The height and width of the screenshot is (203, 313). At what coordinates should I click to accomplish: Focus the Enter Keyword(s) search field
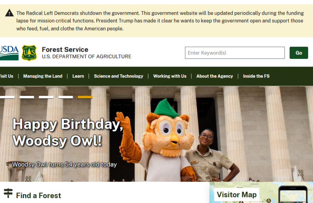(235, 53)
